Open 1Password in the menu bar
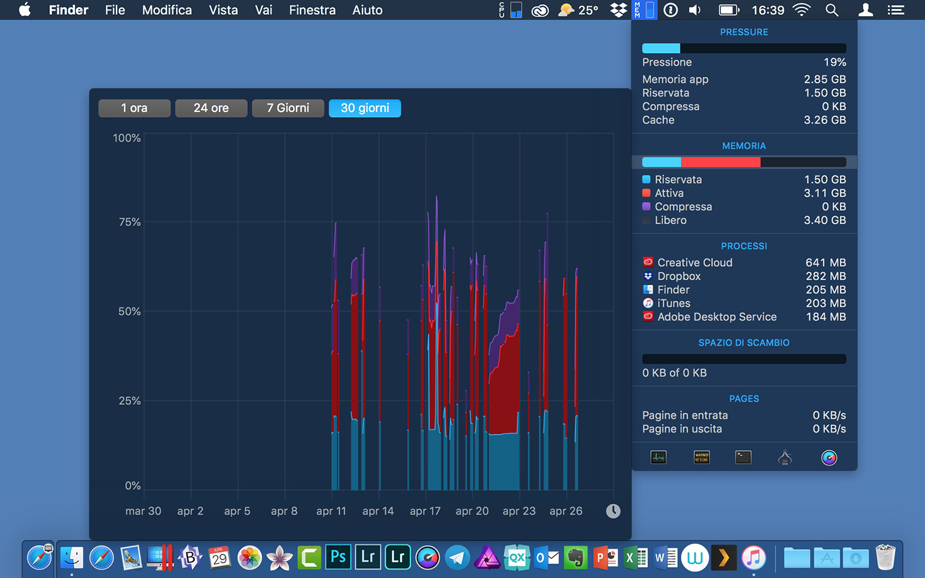925x578 pixels. (x=670, y=10)
